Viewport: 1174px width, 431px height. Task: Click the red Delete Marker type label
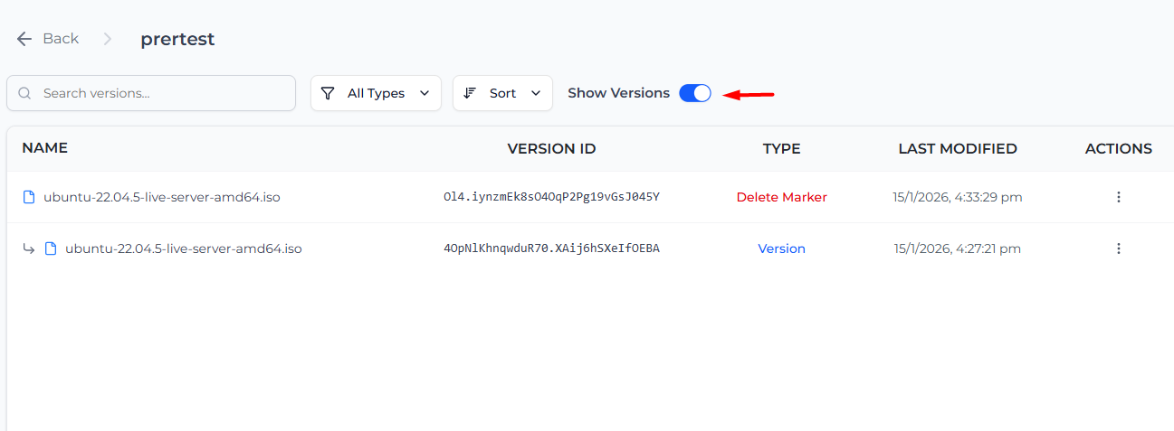[781, 197]
